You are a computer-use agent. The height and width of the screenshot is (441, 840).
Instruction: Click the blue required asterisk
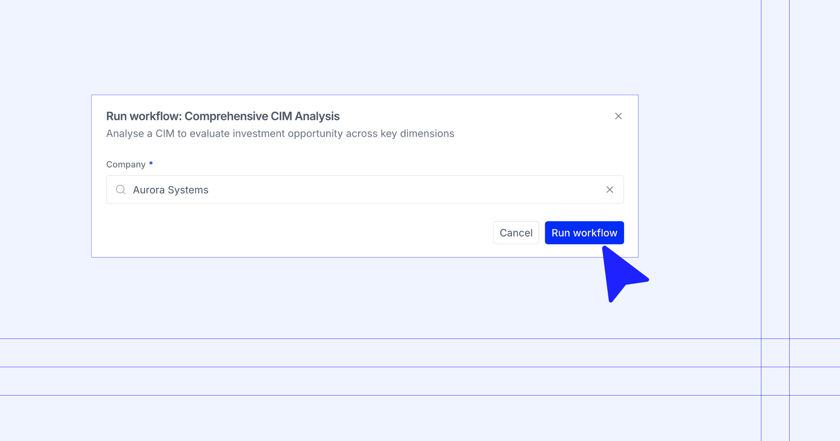pyautogui.click(x=151, y=163)
